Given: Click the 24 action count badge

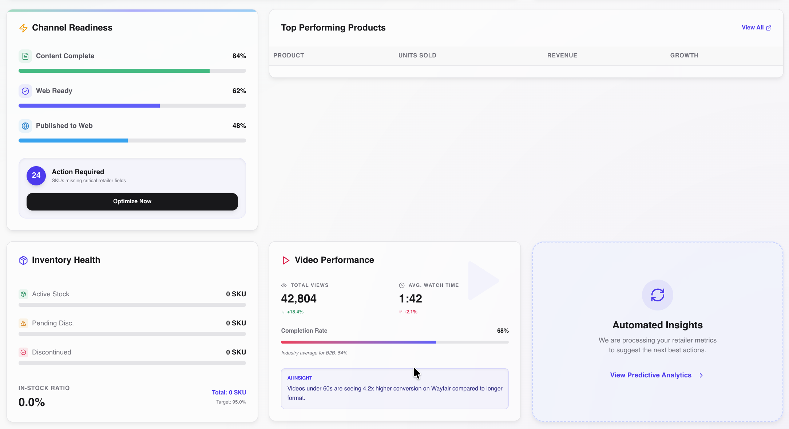Looking at the screenshot, I should click(36, 176).
